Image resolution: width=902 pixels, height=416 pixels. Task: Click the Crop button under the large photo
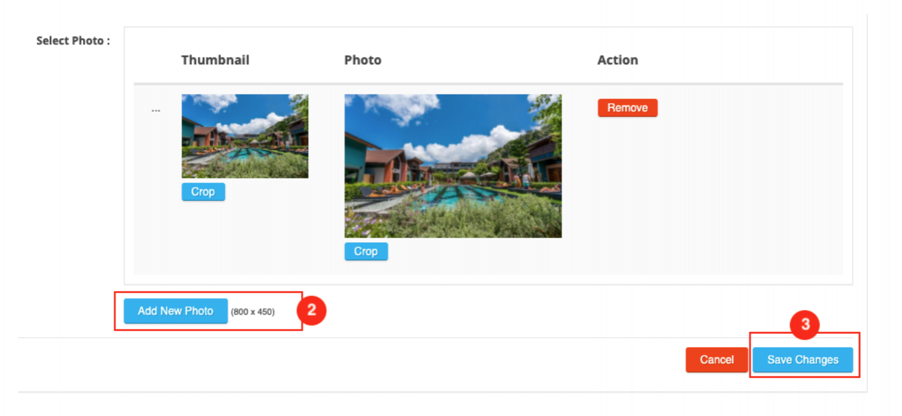click(366, 251)
